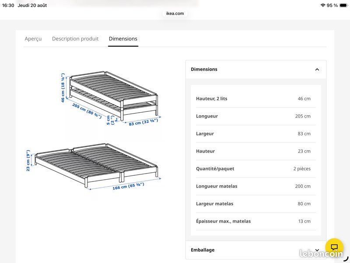The width and height of the screenshot is (350, 263).
Task: Open the Description produit tab
Action: tap(75, 39)
